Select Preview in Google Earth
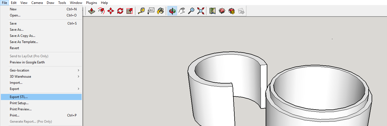The width and height of the screenshot is (387, 126). 41,62
